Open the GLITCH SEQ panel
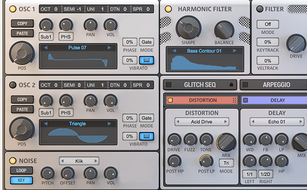 (x=200, y=84)
